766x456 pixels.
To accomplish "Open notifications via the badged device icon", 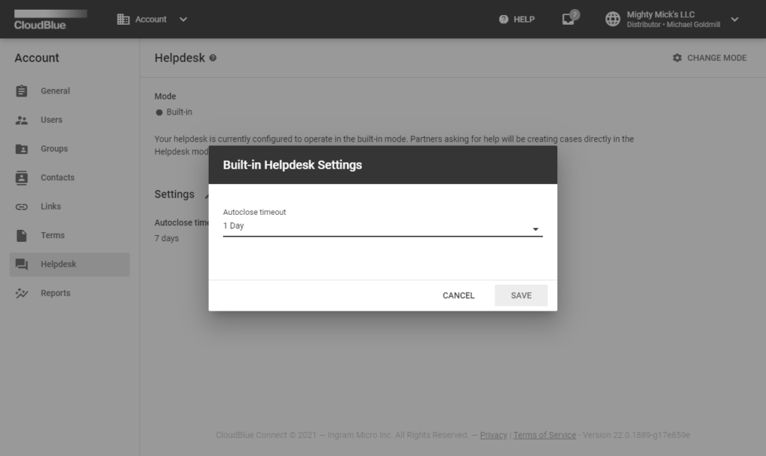I will (x=569, y=19).
